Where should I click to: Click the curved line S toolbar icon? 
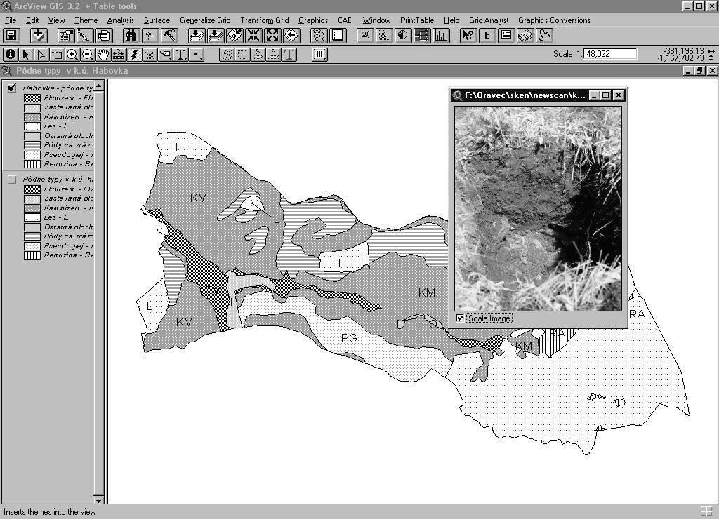click(x=544, y=35)
